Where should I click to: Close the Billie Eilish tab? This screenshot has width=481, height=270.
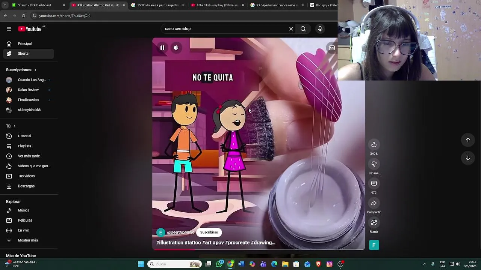click(243, 5)
